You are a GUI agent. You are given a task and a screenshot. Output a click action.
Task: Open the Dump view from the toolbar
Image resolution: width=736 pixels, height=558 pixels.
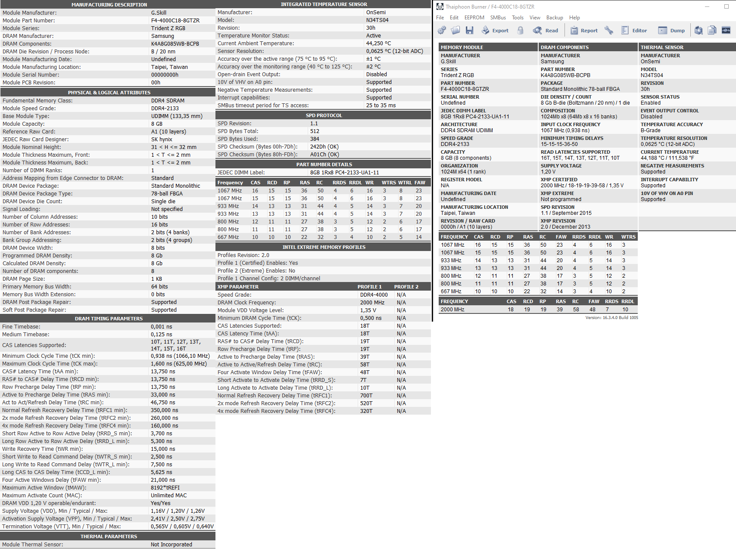(x=671, y=30)
